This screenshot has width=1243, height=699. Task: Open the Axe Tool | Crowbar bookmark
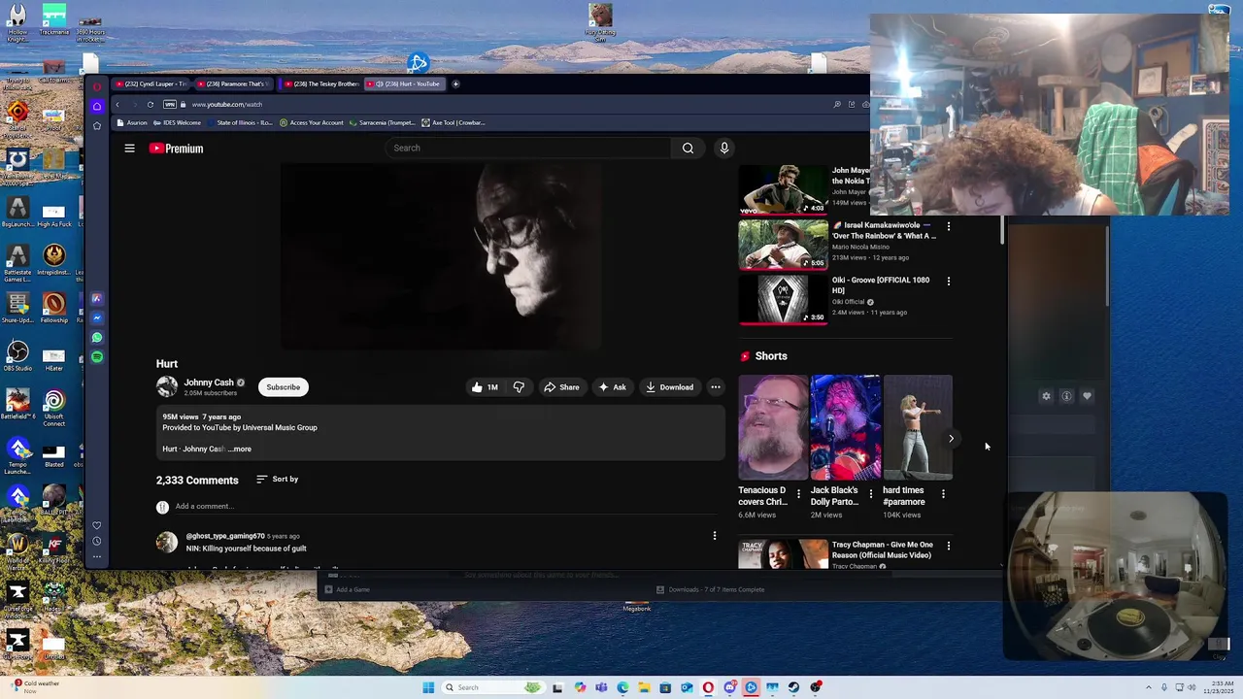[453, 122]
